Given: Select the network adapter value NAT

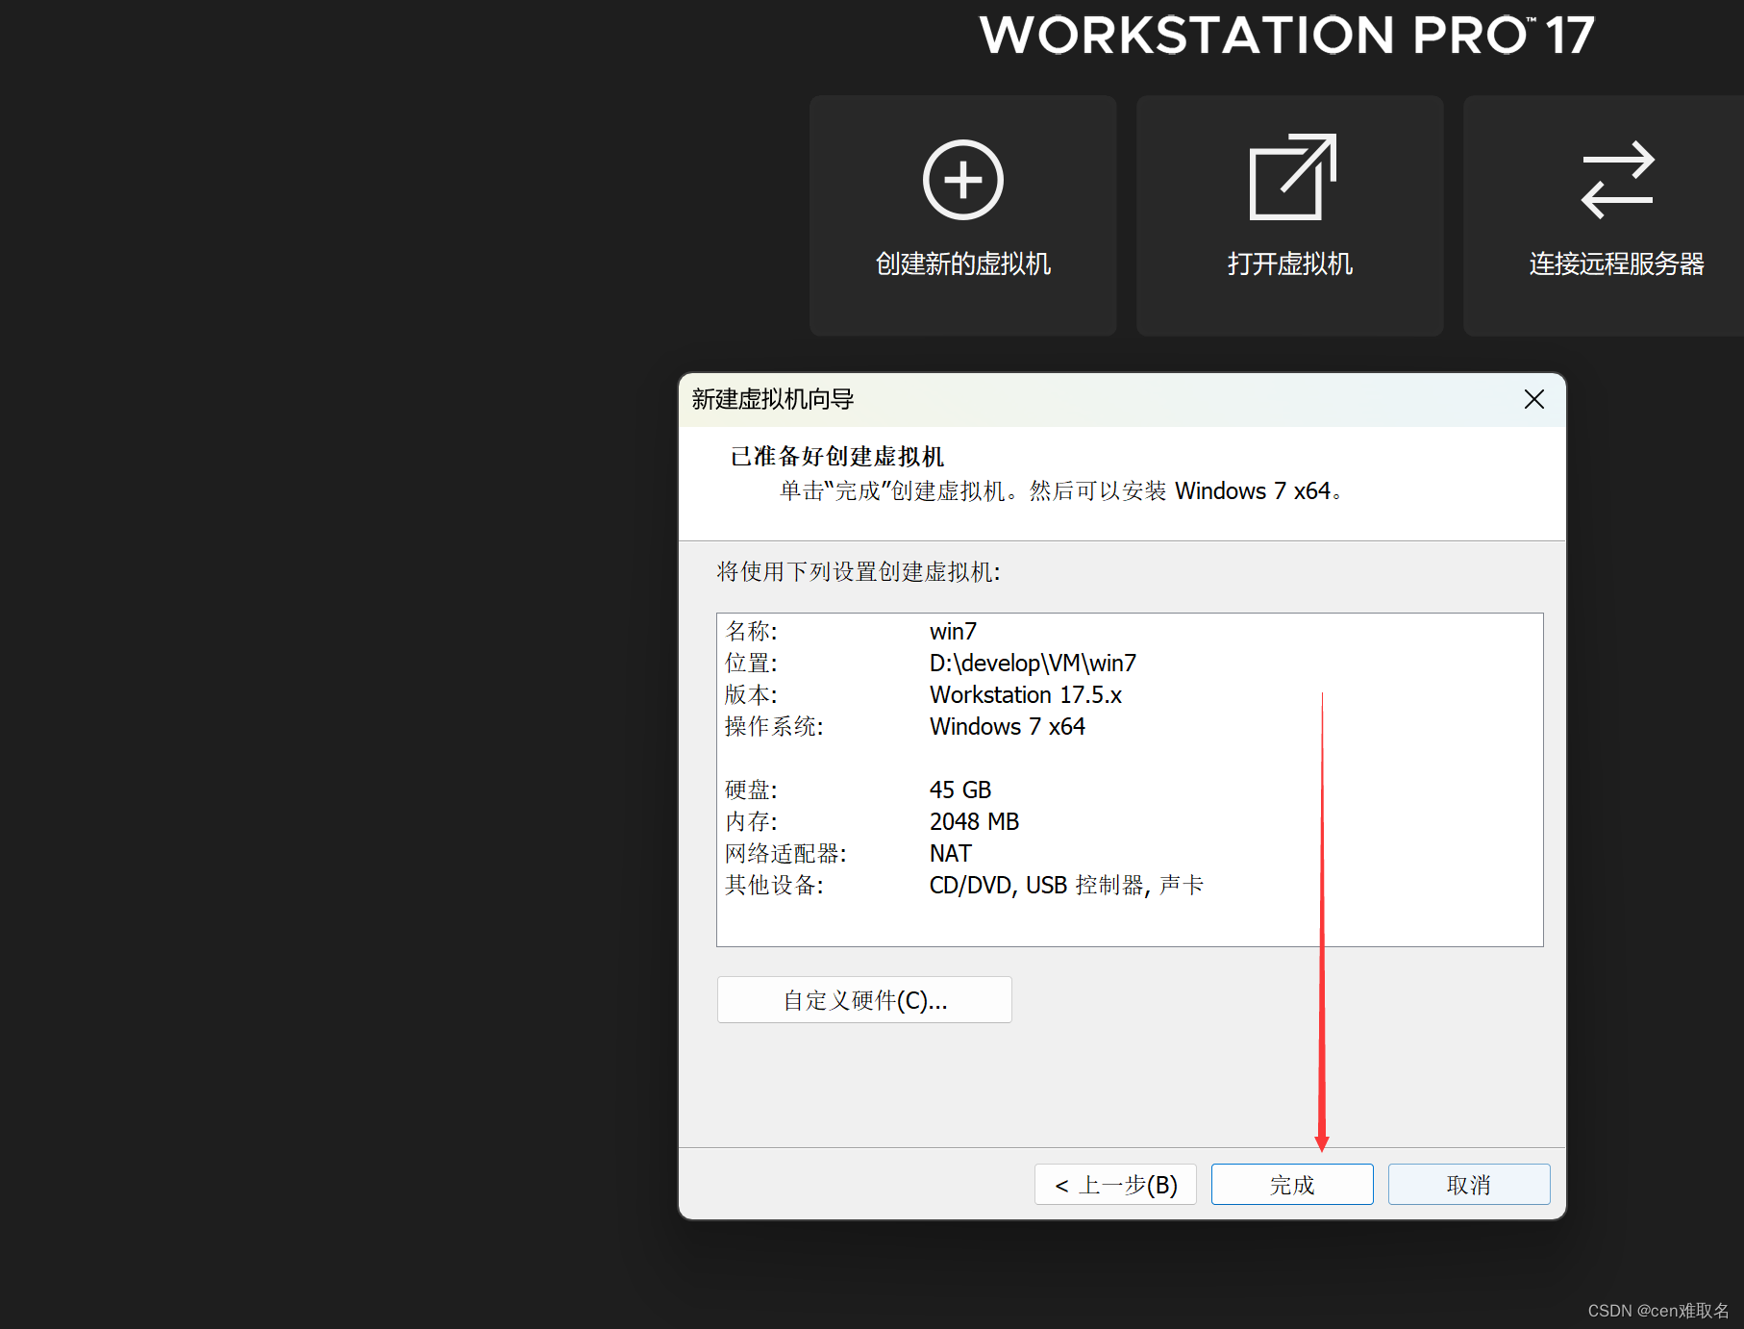Looking at the screenshot, I should pos(950,854).
